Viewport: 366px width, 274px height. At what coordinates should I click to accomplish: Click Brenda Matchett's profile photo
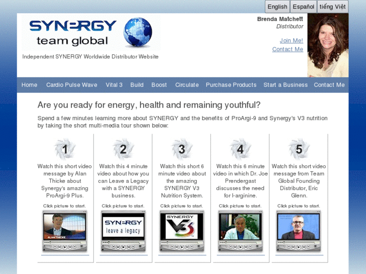tap(328, 45)
